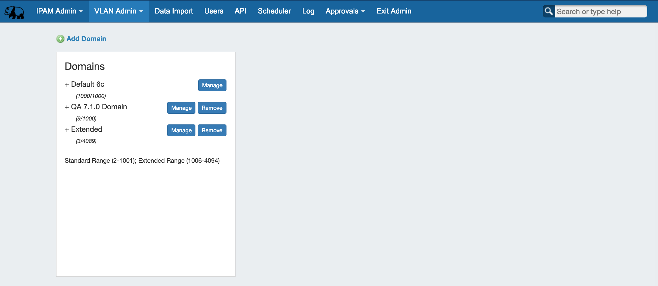Screen dimensions: 658x286
Task: Open the VLAN Admin dropdown menu
Action: click(x=119, y=11)
